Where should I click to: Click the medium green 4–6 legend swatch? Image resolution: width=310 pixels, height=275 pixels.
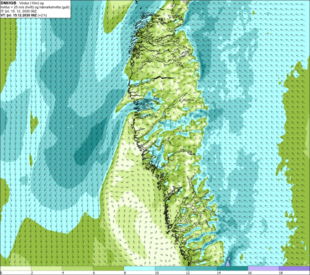tap(77, 268)
